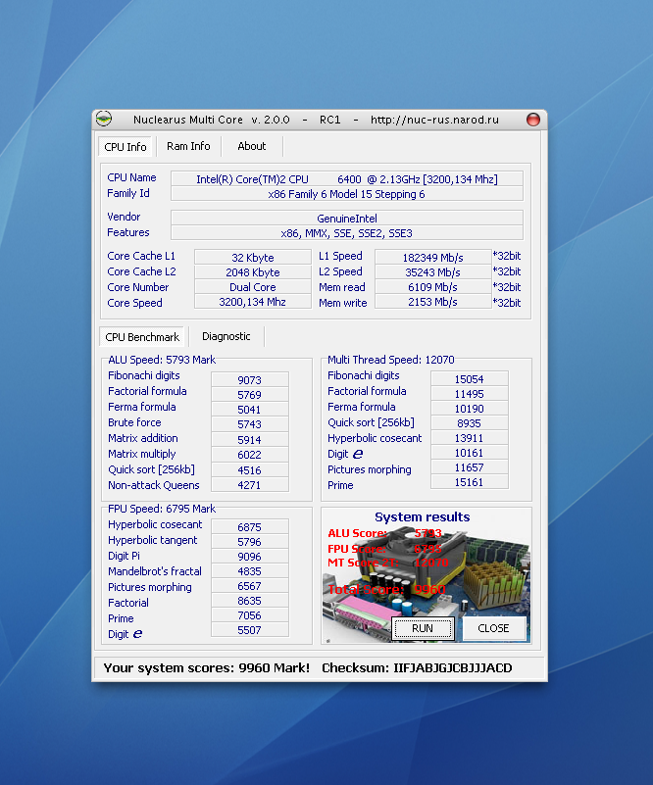
Task: Click ALU Quick sort score 4516
Action: coord(249,470)
